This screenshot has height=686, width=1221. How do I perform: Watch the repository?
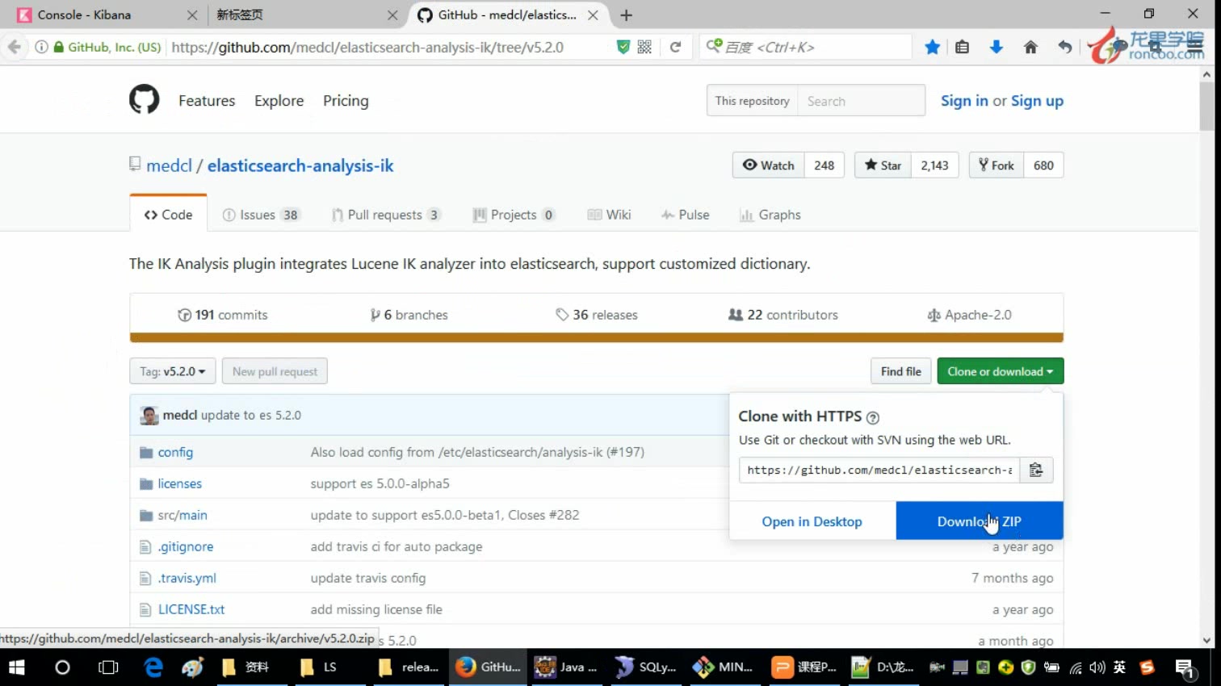click(769, 165)
